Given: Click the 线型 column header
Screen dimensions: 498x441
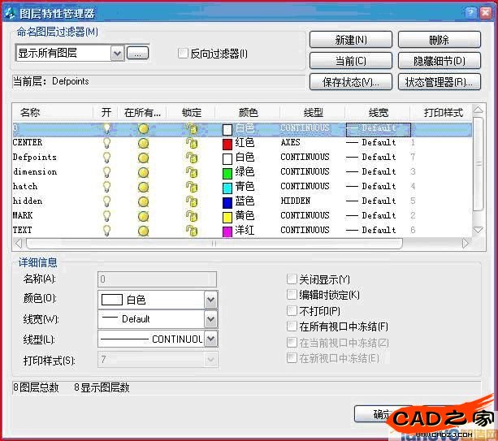Looking at the screenshot, I should click(x=312, y=112).
